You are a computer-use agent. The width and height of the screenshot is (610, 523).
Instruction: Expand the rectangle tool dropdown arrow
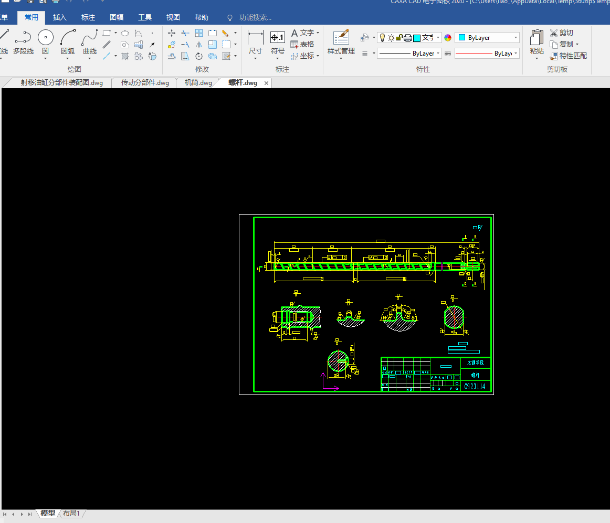115,33
